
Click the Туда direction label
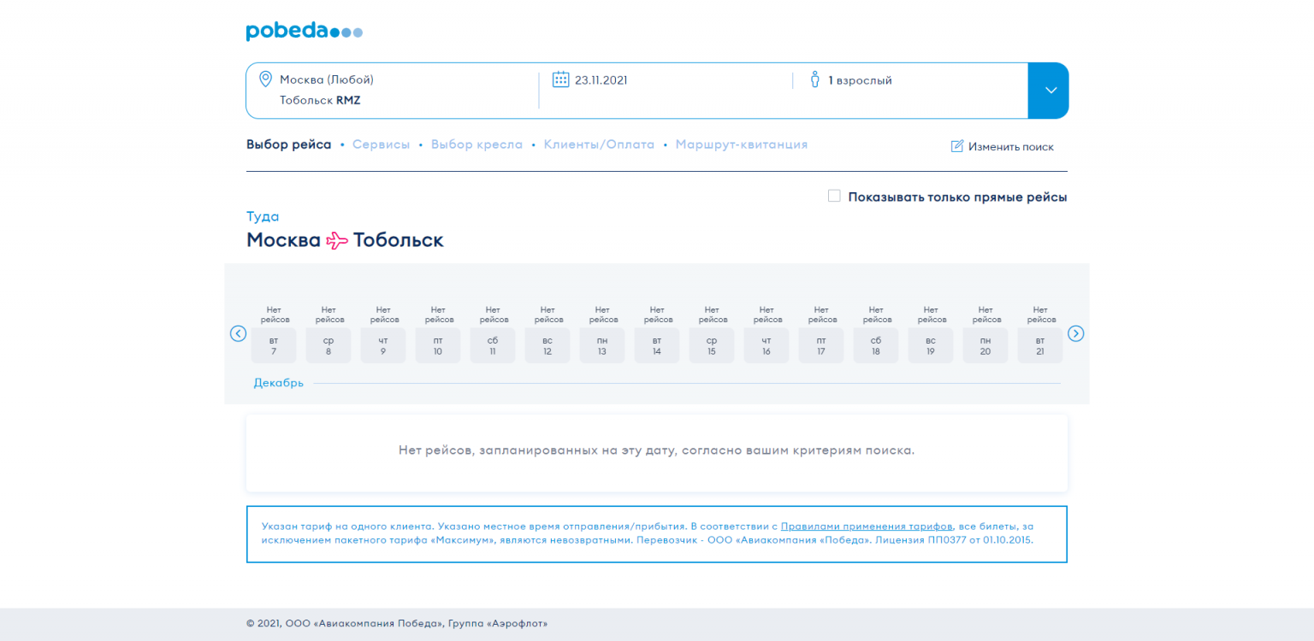coord(263,217)
